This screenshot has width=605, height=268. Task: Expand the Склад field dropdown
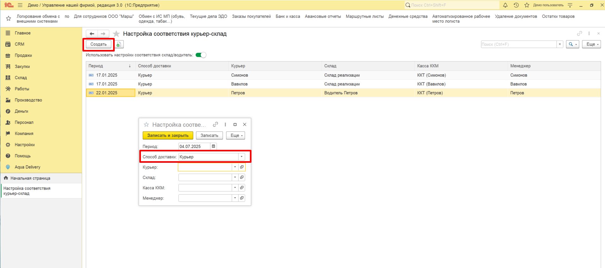[x=235, y=177]
